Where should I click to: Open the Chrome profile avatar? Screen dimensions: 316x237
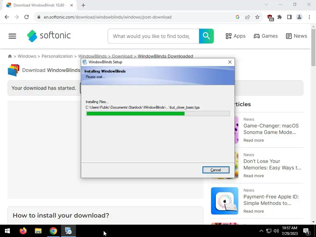coord(299,17)
